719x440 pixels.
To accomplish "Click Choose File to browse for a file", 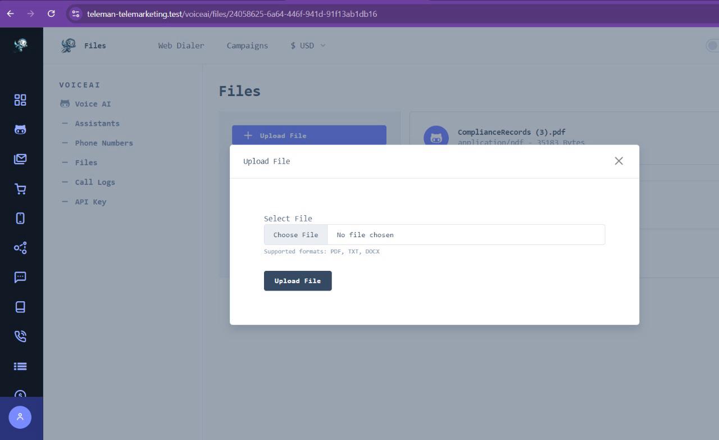I will 295,234.
